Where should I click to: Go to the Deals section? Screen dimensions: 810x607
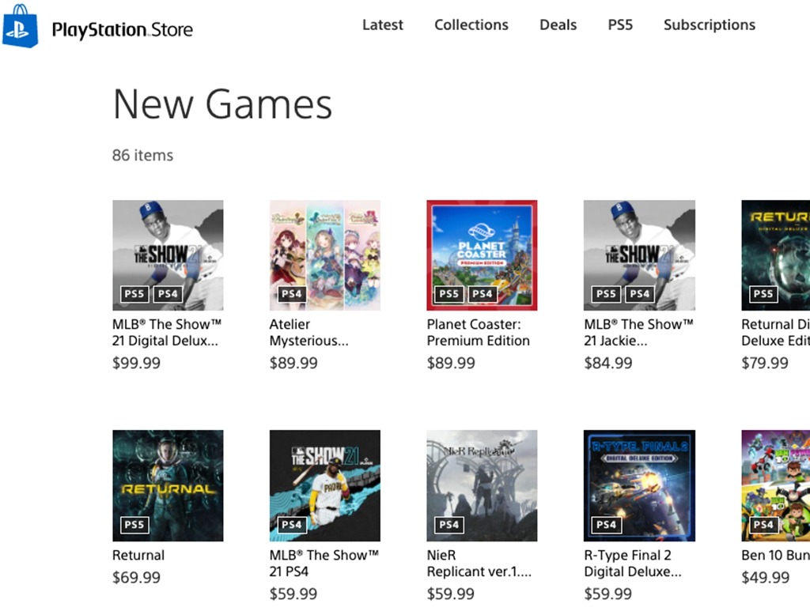pyautogui.click(x=558, y=25)
